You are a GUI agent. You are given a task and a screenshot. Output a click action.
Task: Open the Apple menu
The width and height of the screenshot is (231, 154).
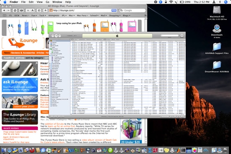(5, 2)
